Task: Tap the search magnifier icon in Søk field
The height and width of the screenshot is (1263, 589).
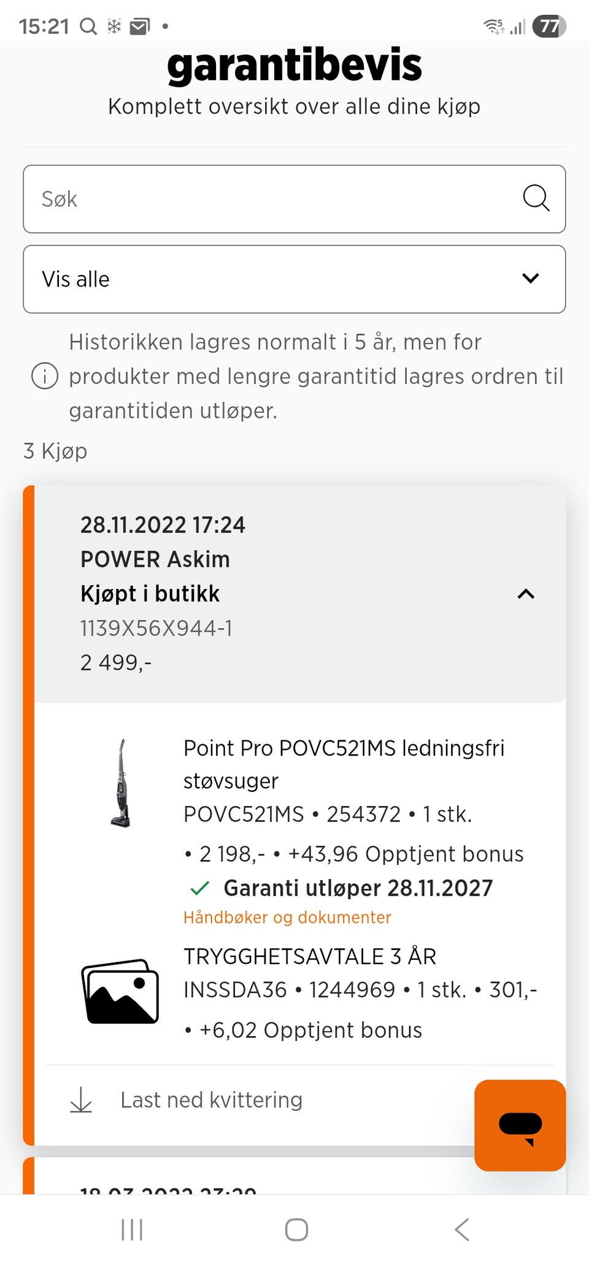Action: (x=536, y=199)
